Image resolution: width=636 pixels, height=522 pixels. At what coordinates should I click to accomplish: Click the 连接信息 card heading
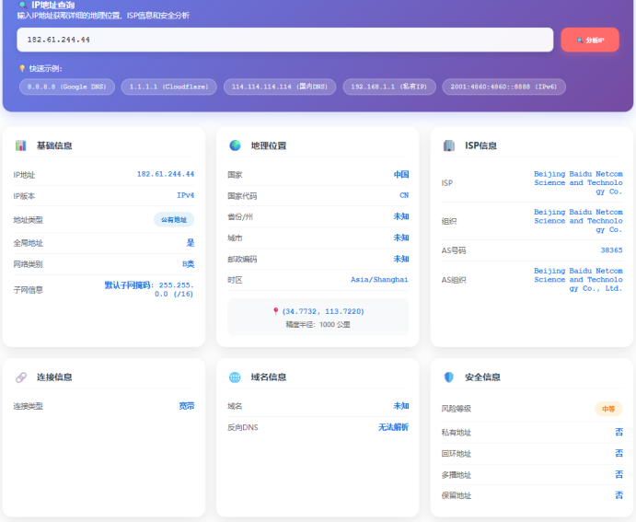click(x=54, y=377)
